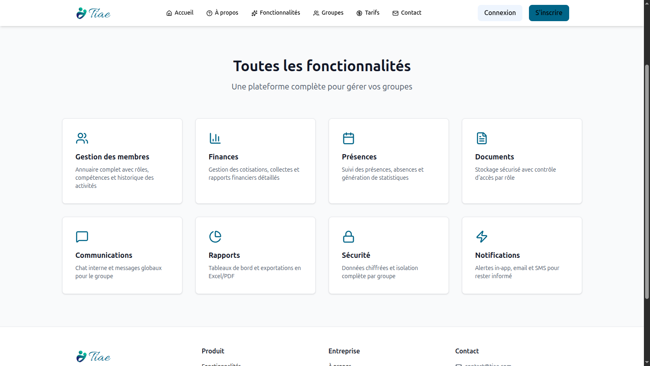Screen dimensions: 650x366
Task: Click the Tiae logo in footer
Action: 93,357
